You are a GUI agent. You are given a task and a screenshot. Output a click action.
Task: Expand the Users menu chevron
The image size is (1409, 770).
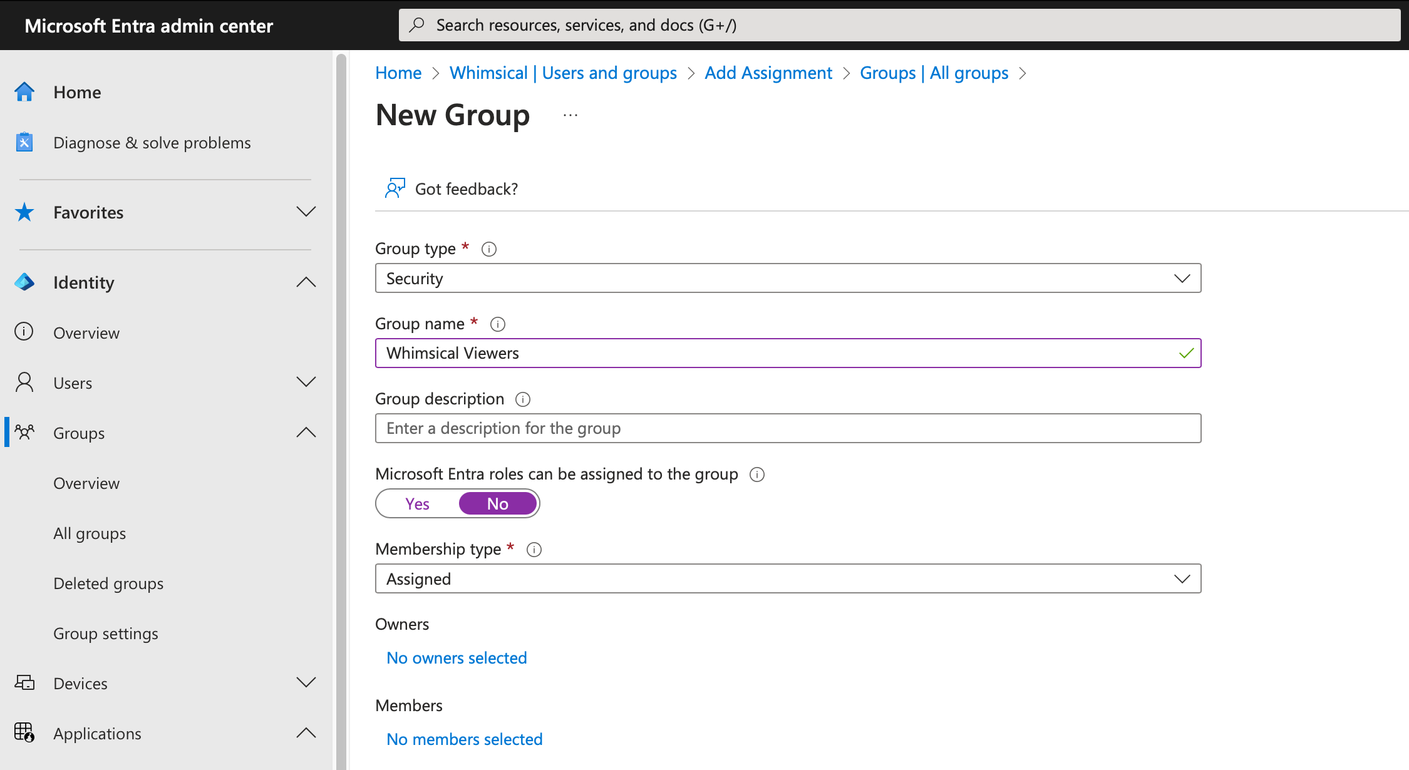tap(306, 382)
